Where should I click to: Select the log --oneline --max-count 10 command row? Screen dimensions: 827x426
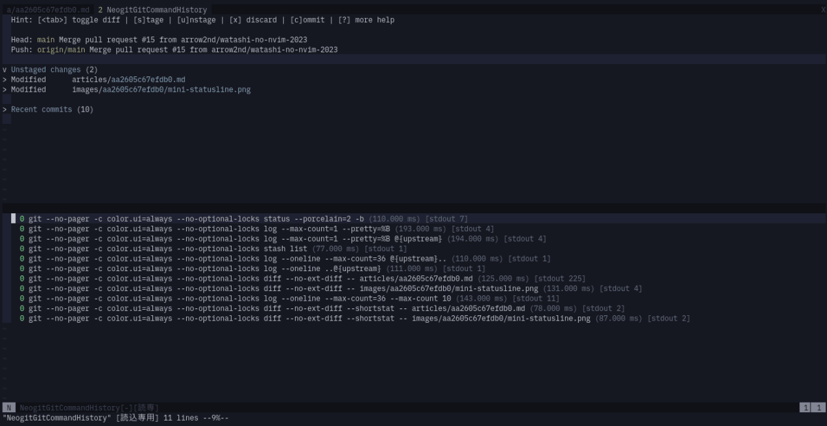tap(290, 299)
